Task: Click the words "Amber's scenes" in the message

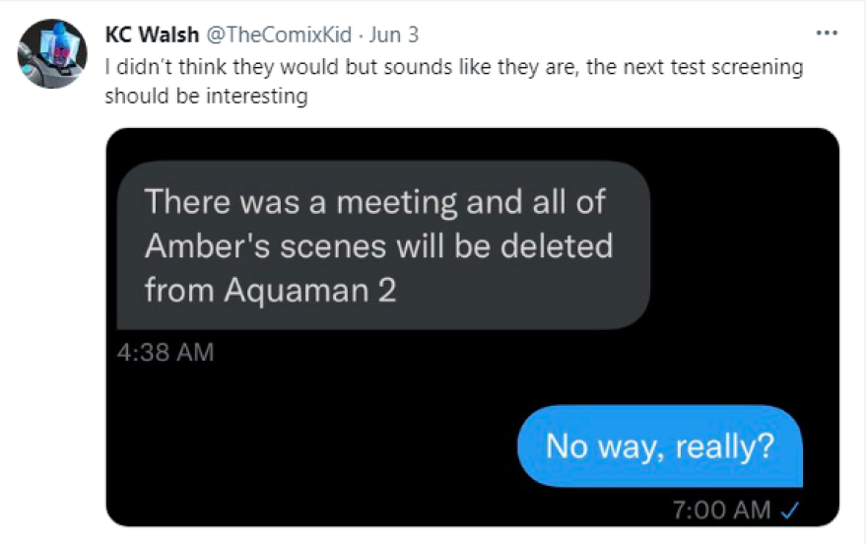Action: click(266, 245)
